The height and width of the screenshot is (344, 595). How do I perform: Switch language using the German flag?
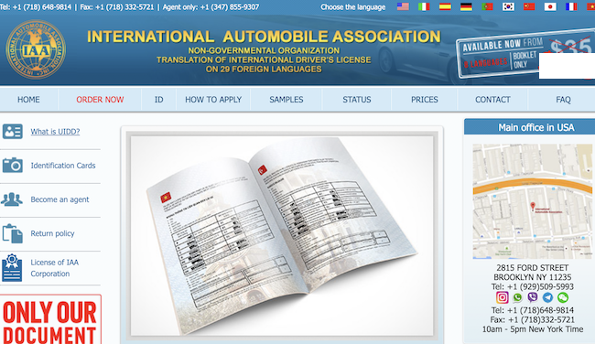pyautogui.click(x=466, y=6)
